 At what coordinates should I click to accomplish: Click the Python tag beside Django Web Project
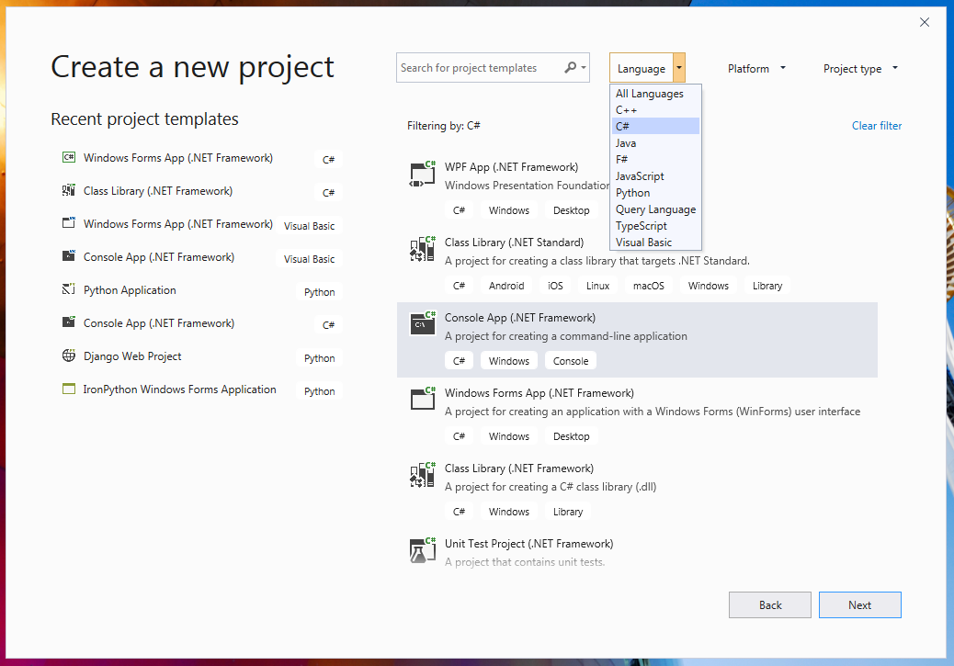pos(320,358)
